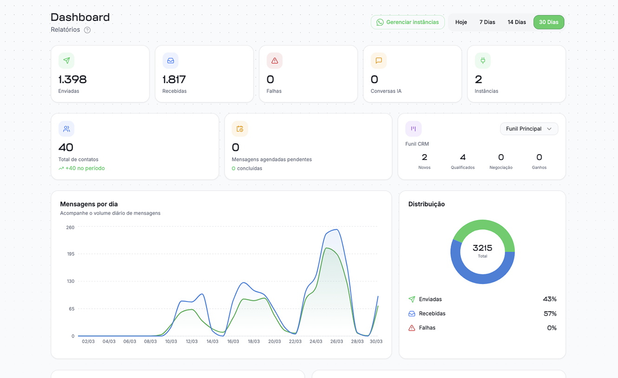618x378 pixels.
Task: Click the plug icon on Instâncias card
Action: click(483, 60)
